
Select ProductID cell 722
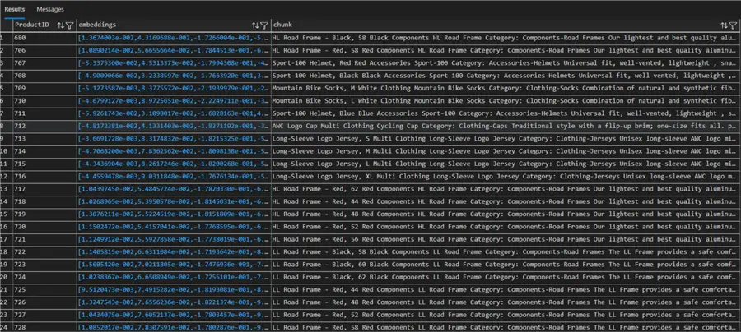pyautogui.click(x=44, y=251)
